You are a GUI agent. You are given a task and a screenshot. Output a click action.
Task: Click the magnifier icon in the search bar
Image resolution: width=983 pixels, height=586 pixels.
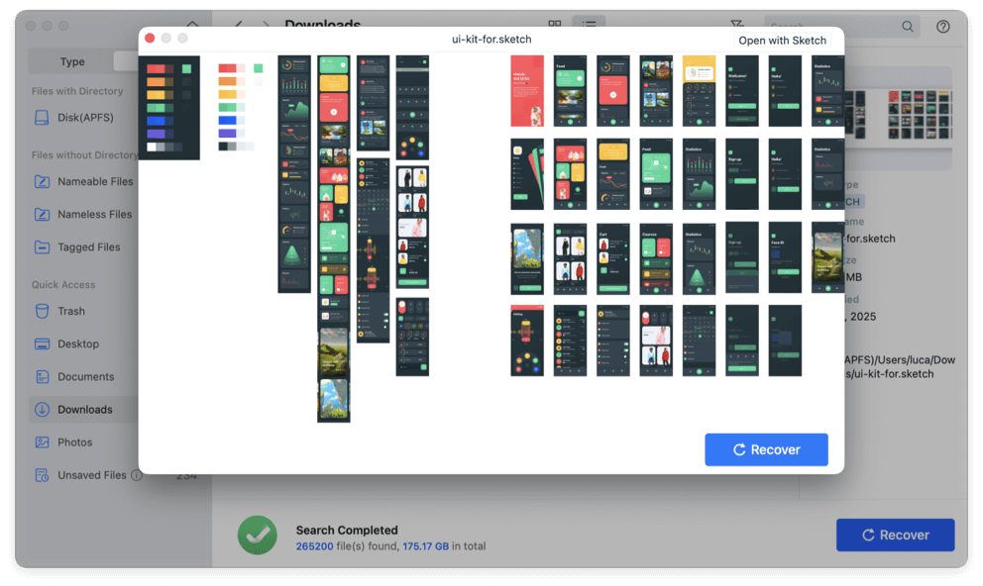tap(907, 26)
